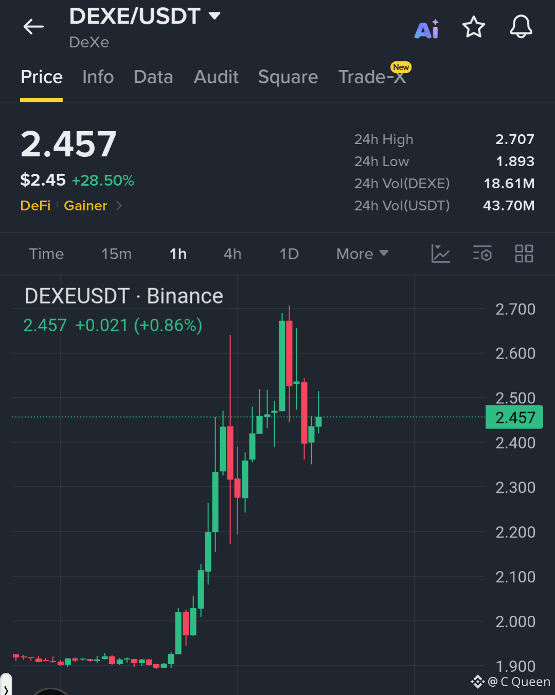The height and width of the screenshot is (695, 555).
Task: Tap the 2.000 price axis label
Action: point(515,621)
